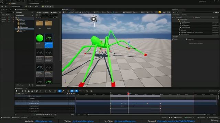Screen dimensions: 220x123
Task: Open the Perspective view mode dropdown
Action: [127, 12]
